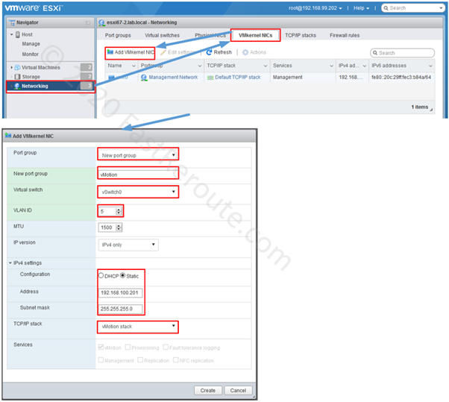Open the Name column header dropdown
The image size is (449, 402).
pyautogui.click(x=134, y=66)
